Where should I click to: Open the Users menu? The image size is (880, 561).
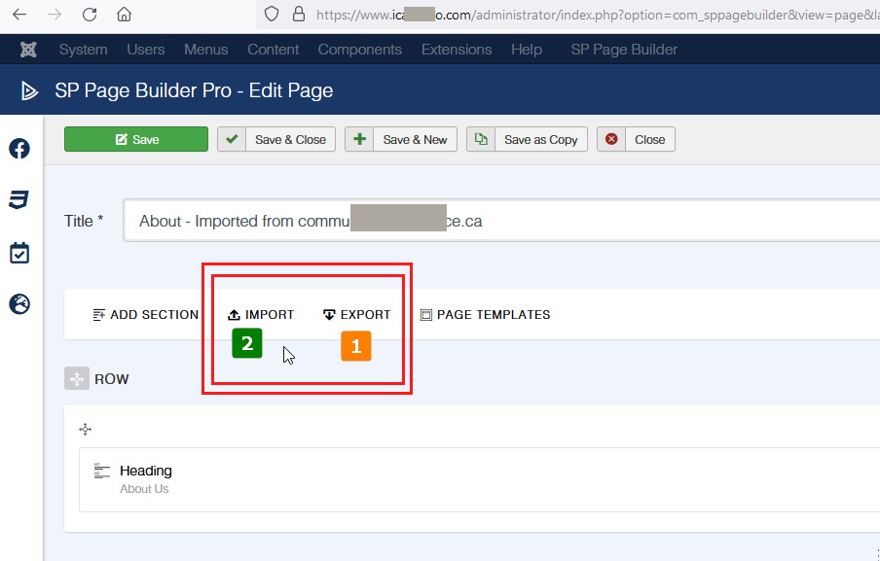pyautogui.click(x=145, y=50)
